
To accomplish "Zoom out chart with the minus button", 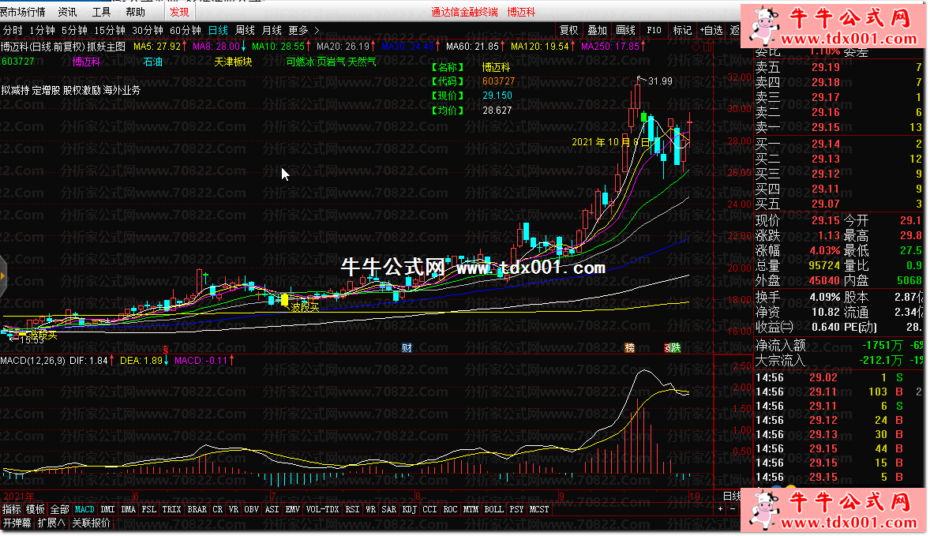I will tap(732, 508).
